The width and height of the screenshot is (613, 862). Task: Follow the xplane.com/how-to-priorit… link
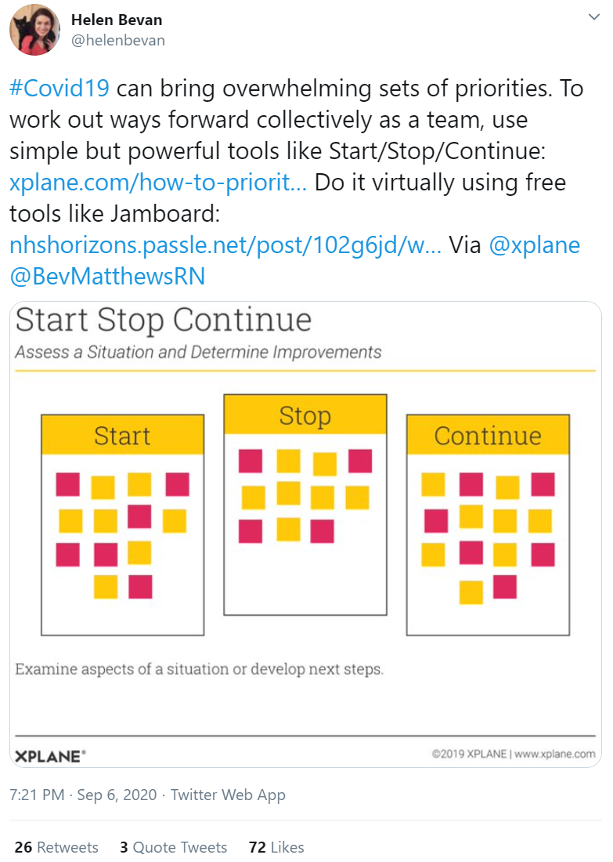coord(158,183)
